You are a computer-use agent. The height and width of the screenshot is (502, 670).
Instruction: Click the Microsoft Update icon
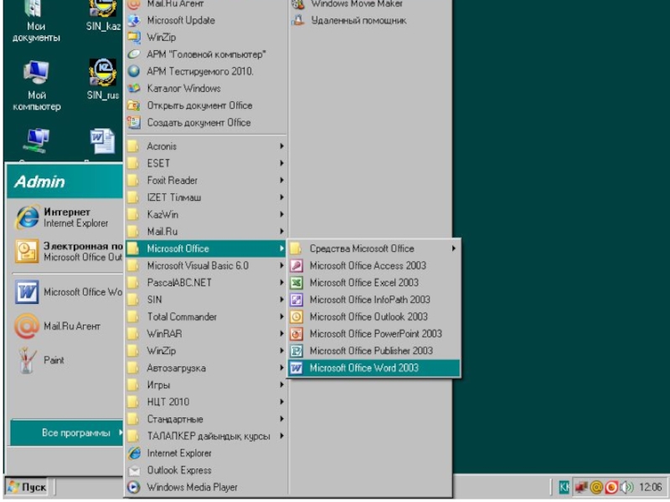(x=134, y=20)
